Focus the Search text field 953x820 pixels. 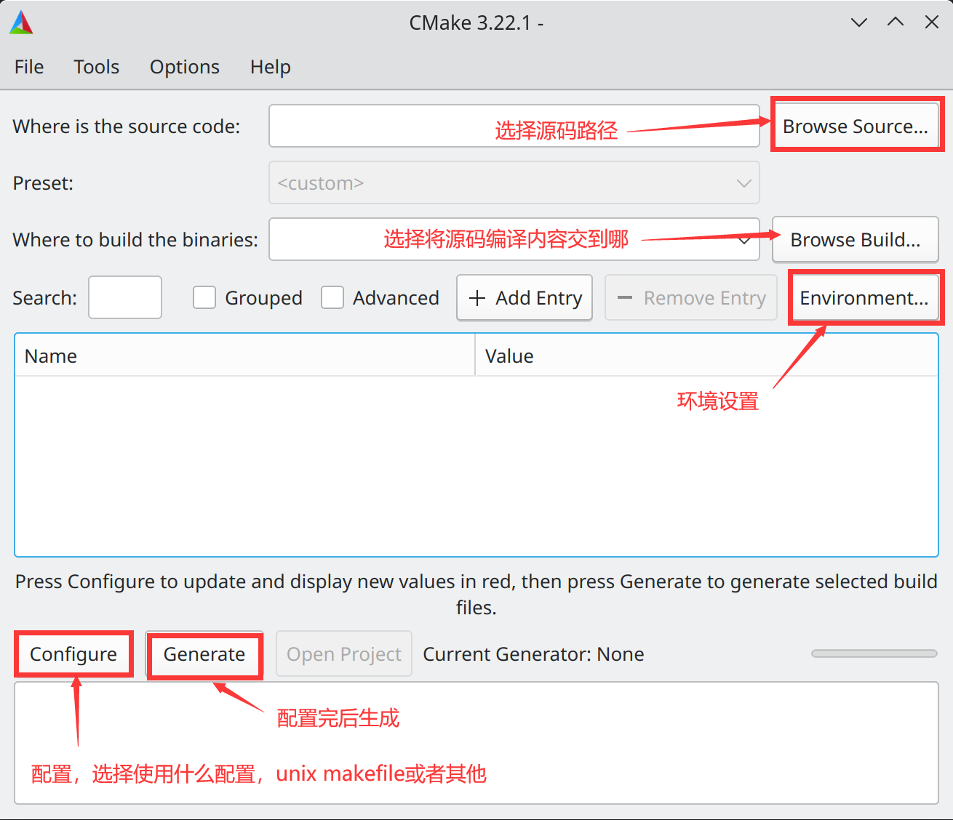click(x=125, y=297)
